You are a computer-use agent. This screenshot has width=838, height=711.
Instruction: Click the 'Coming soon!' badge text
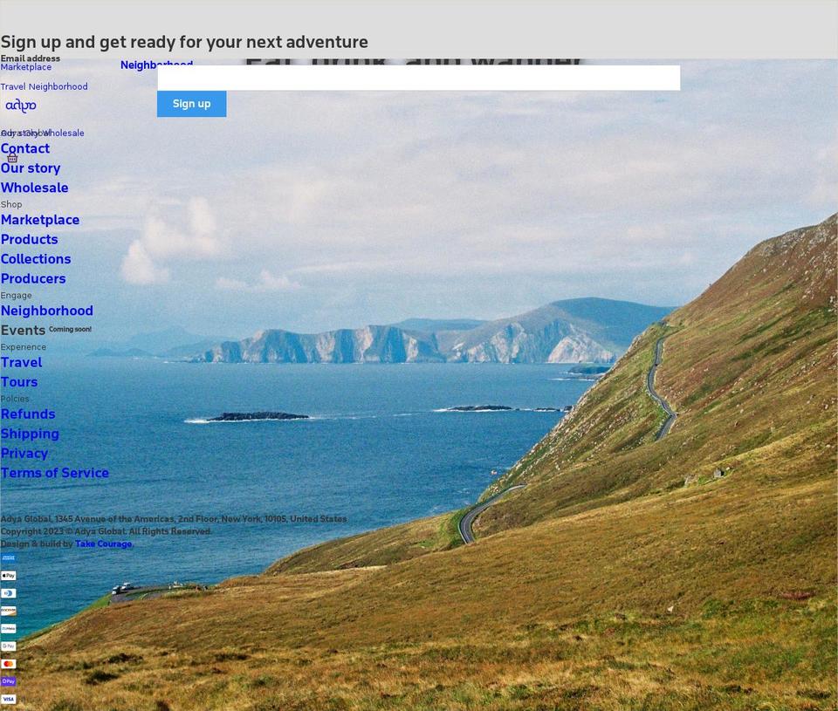(x=70, y=330)
